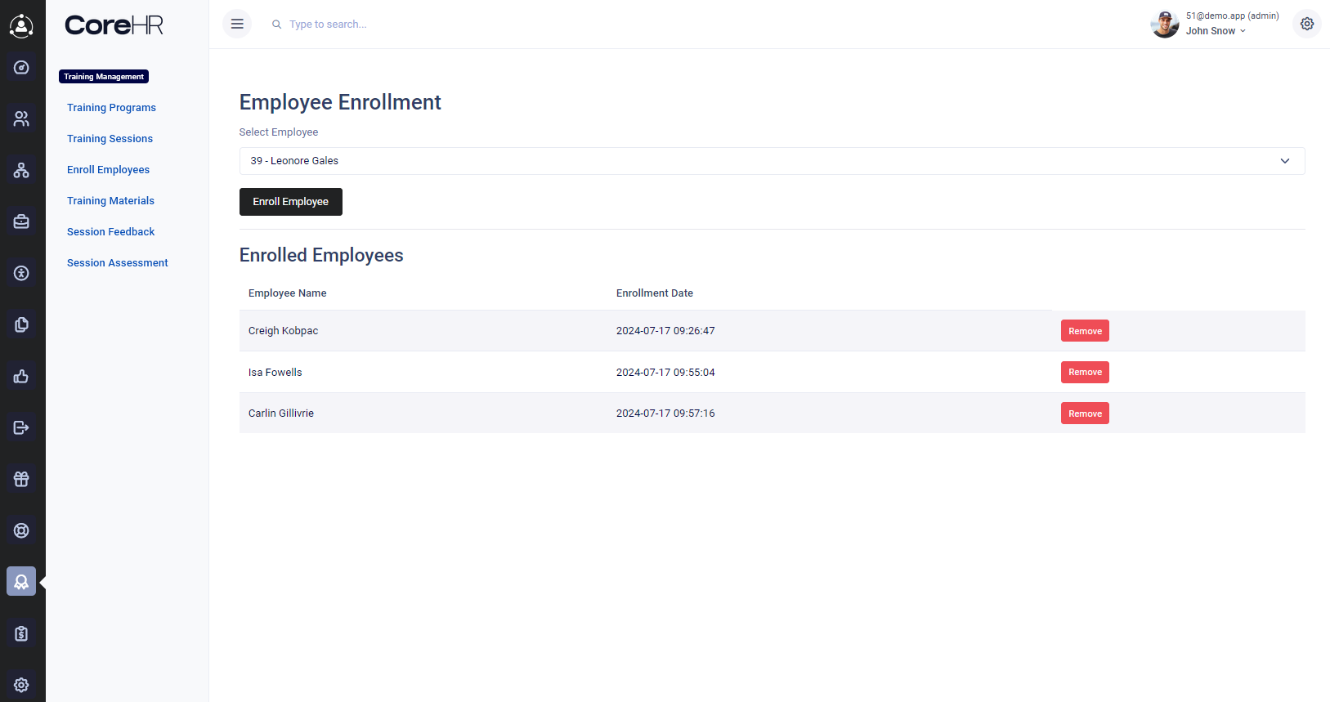1330x702 pixels.
Task: Click the employees people icon in sidebar
Action: tap(21, 119)
